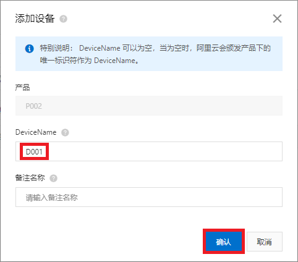Screen dimensions: 298x262
Task: Click 阿里云会颁发产品下的 text in notice banner
Action: [x=233, y=48]
